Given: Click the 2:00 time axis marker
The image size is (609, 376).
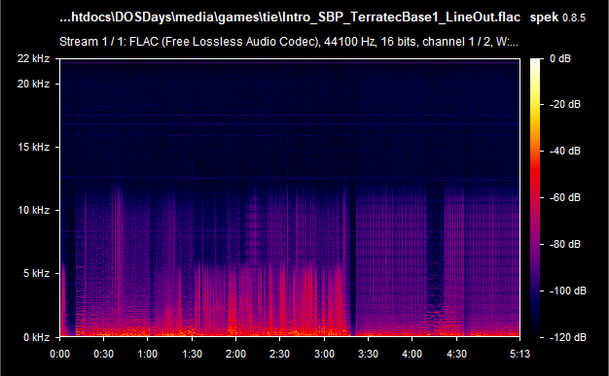Looking at the screenshot, I should (235, 354).
